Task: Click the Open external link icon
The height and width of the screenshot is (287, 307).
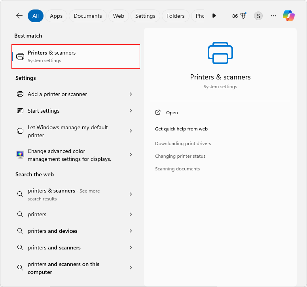Action: coord(158,113)
